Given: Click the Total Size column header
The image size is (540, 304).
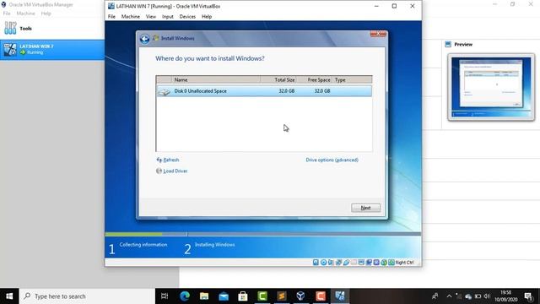Looking at the screenshot, I should [x=278, y=79].
